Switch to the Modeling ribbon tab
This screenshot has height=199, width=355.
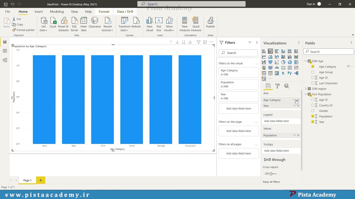[57, 12]
